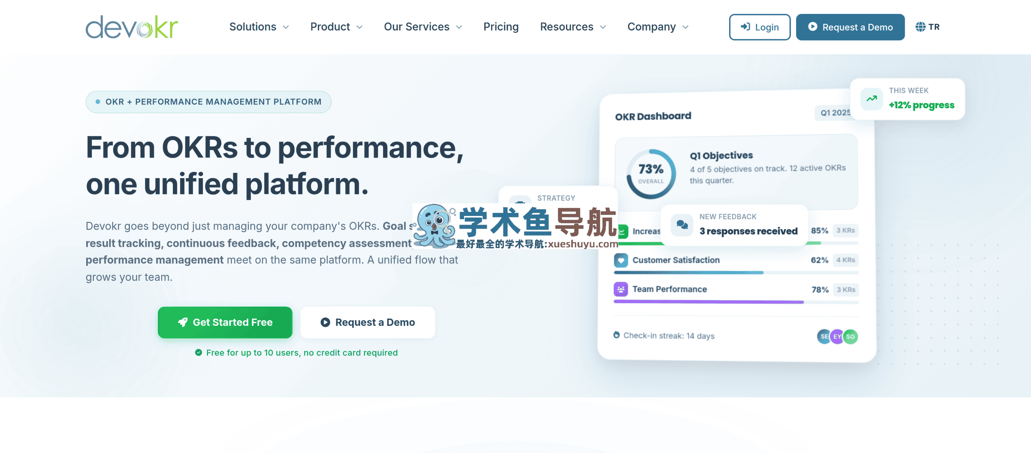Click the 73% overall progress ring
The image size is (1031, 453).
[651, 174]
